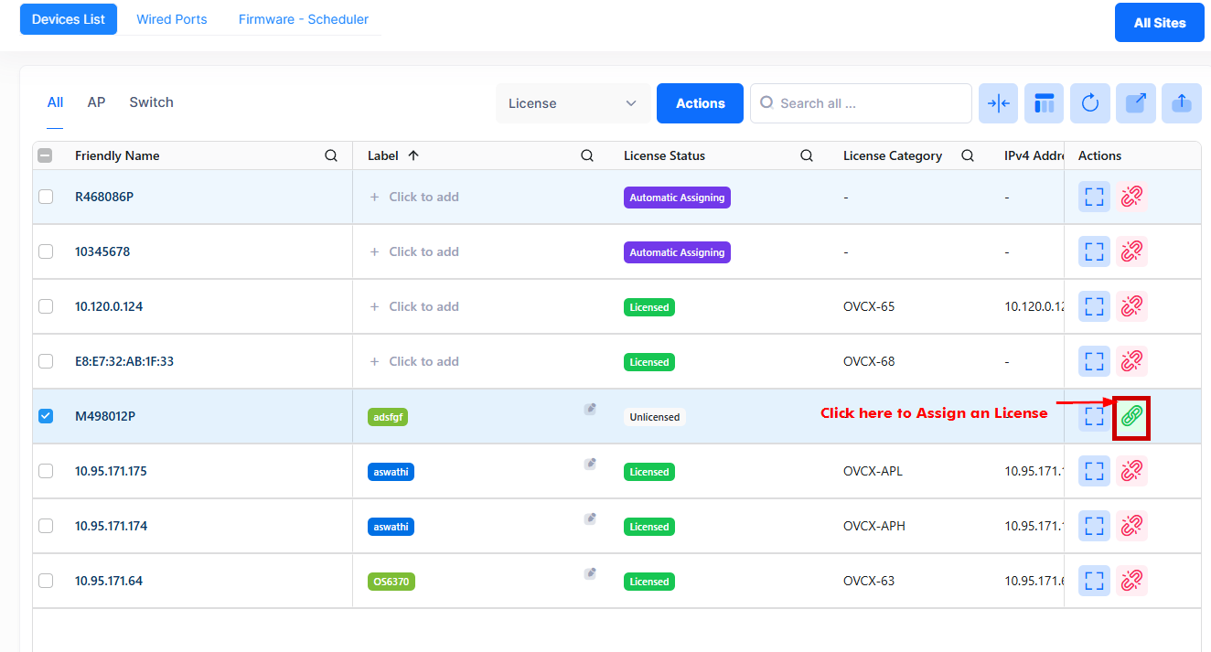Uncheck the M498012P row checkbox
This screenshot has width=1211, height=652.
tap(46, 416)
